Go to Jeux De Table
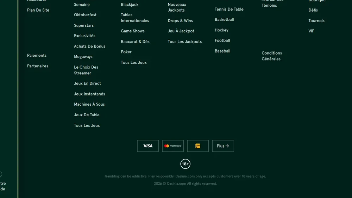The height and width of the screenshot is (198, 352). point(87,115)
